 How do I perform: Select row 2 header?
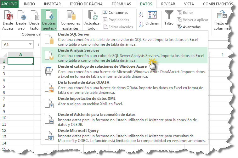(4, 67)
